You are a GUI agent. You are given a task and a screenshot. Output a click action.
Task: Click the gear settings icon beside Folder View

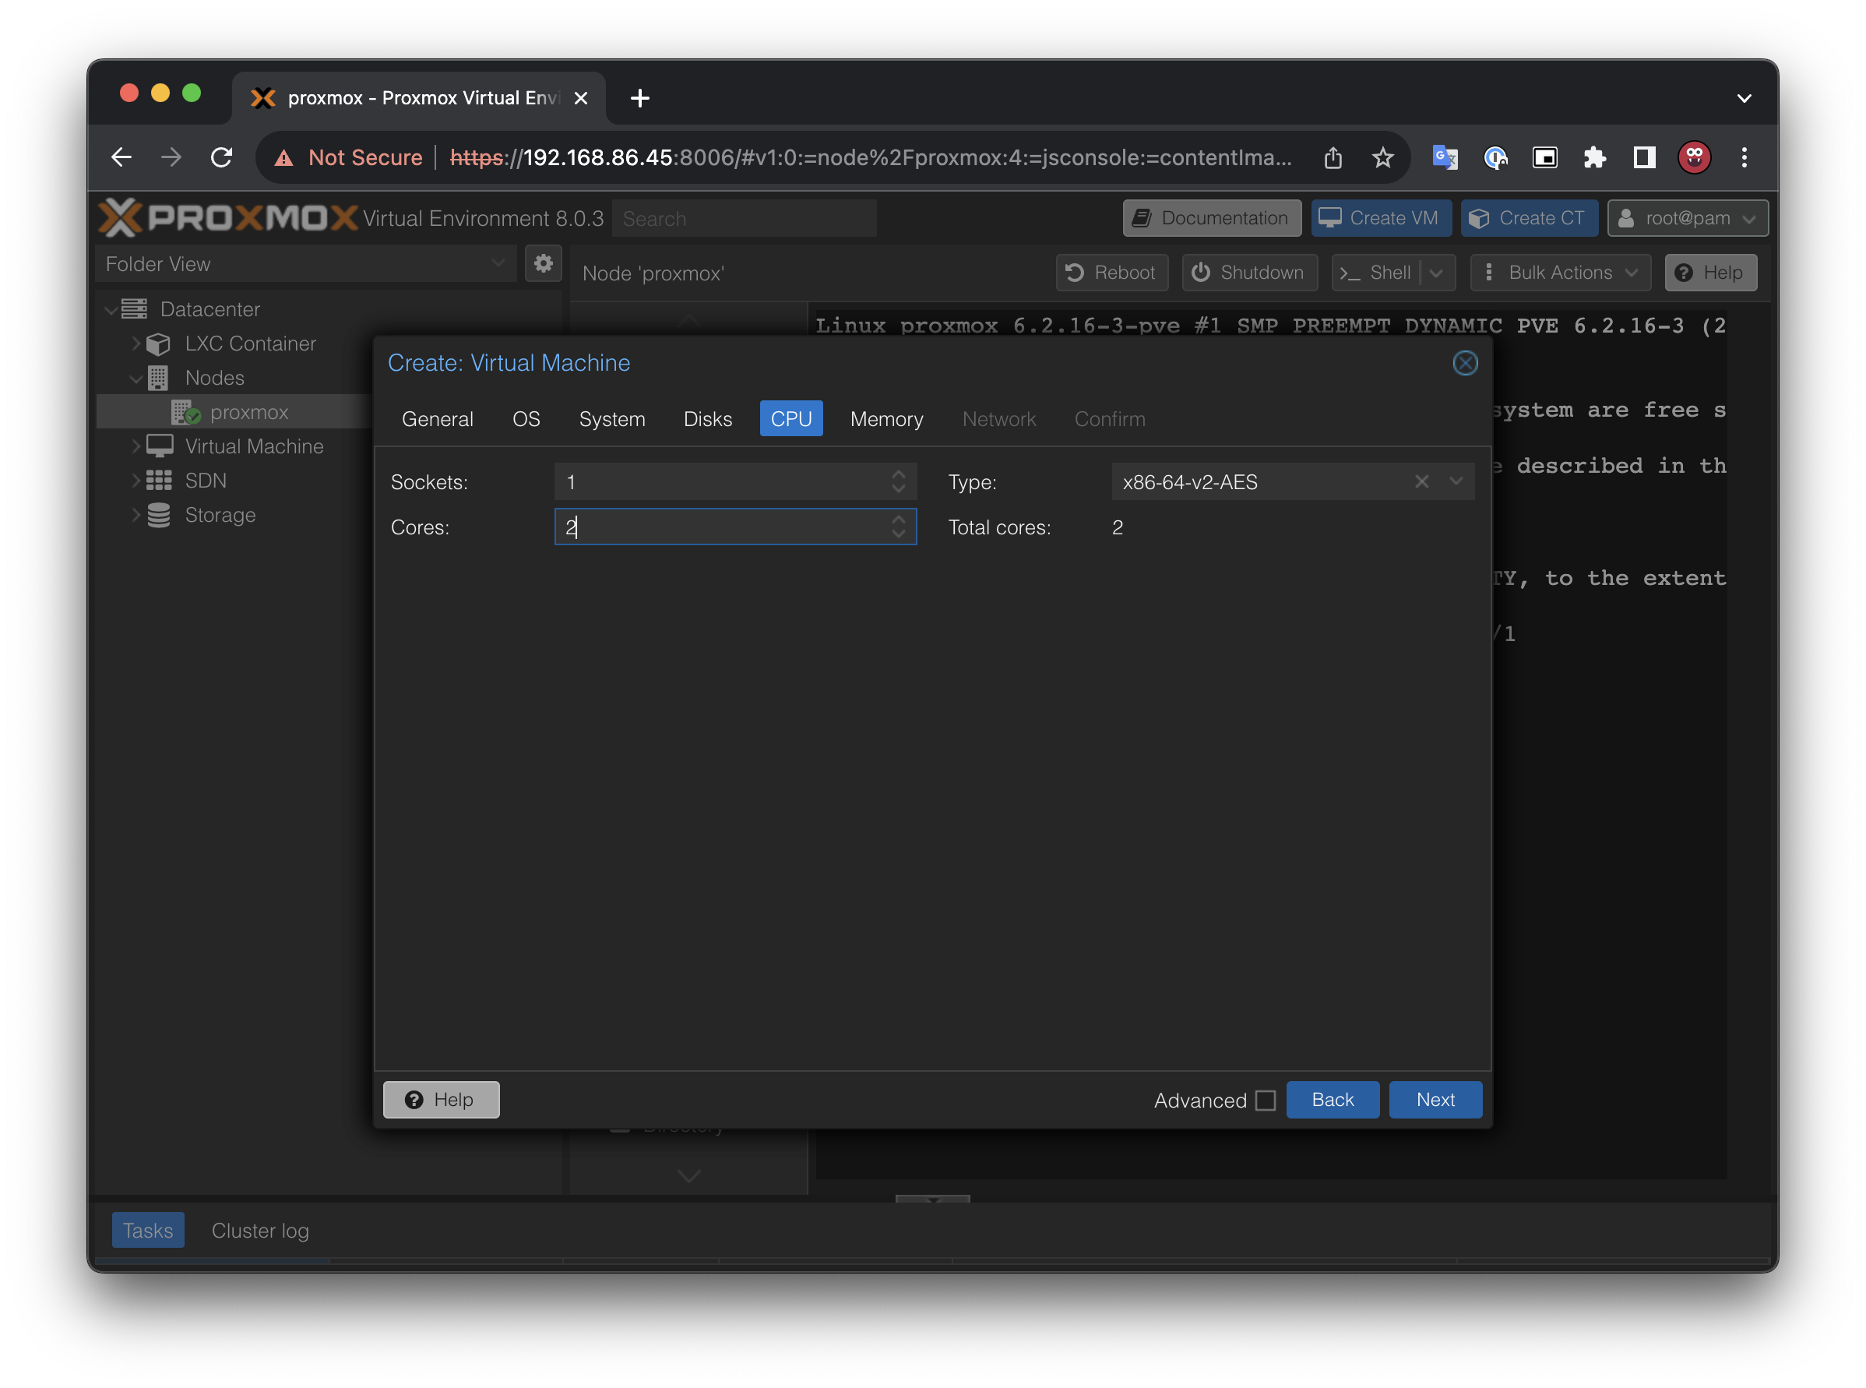tap(543, 263)
